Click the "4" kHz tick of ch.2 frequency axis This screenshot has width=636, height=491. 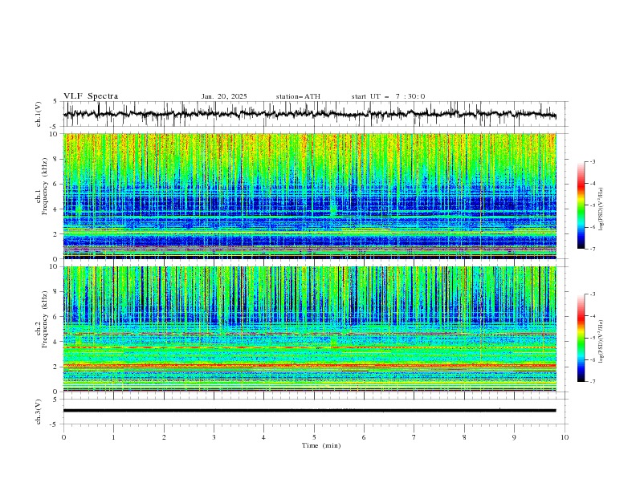coord(56,342)
